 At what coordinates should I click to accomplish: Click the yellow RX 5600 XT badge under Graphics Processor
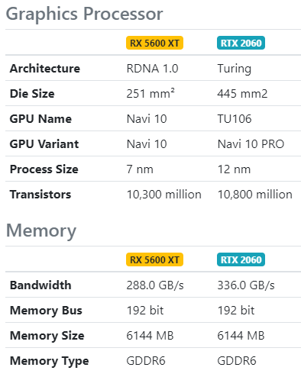(x=154, y=43)
